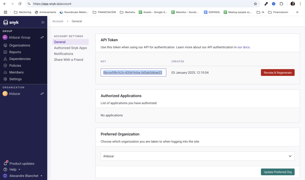305x180 pixels.
Task: Select the General account settings tab
Action: (x=70, y=42)
